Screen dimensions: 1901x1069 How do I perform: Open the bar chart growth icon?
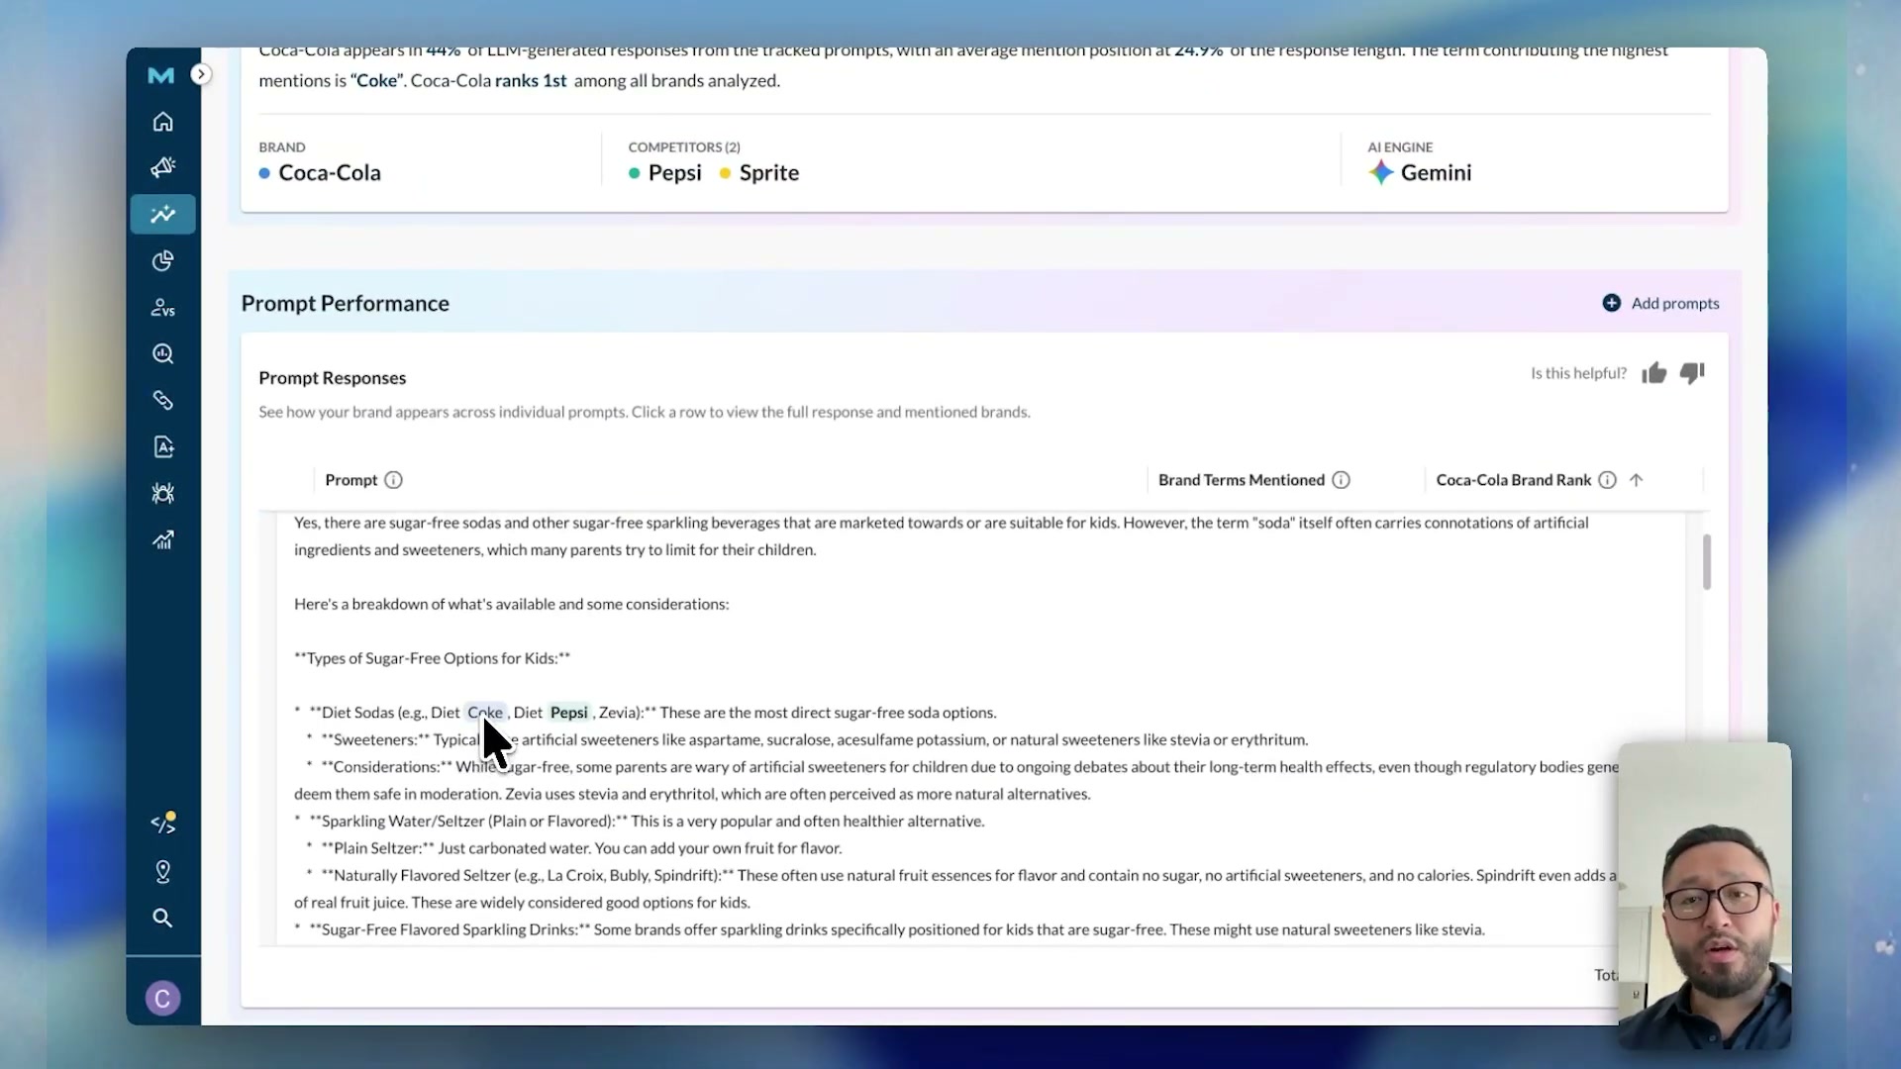[163, 539]
